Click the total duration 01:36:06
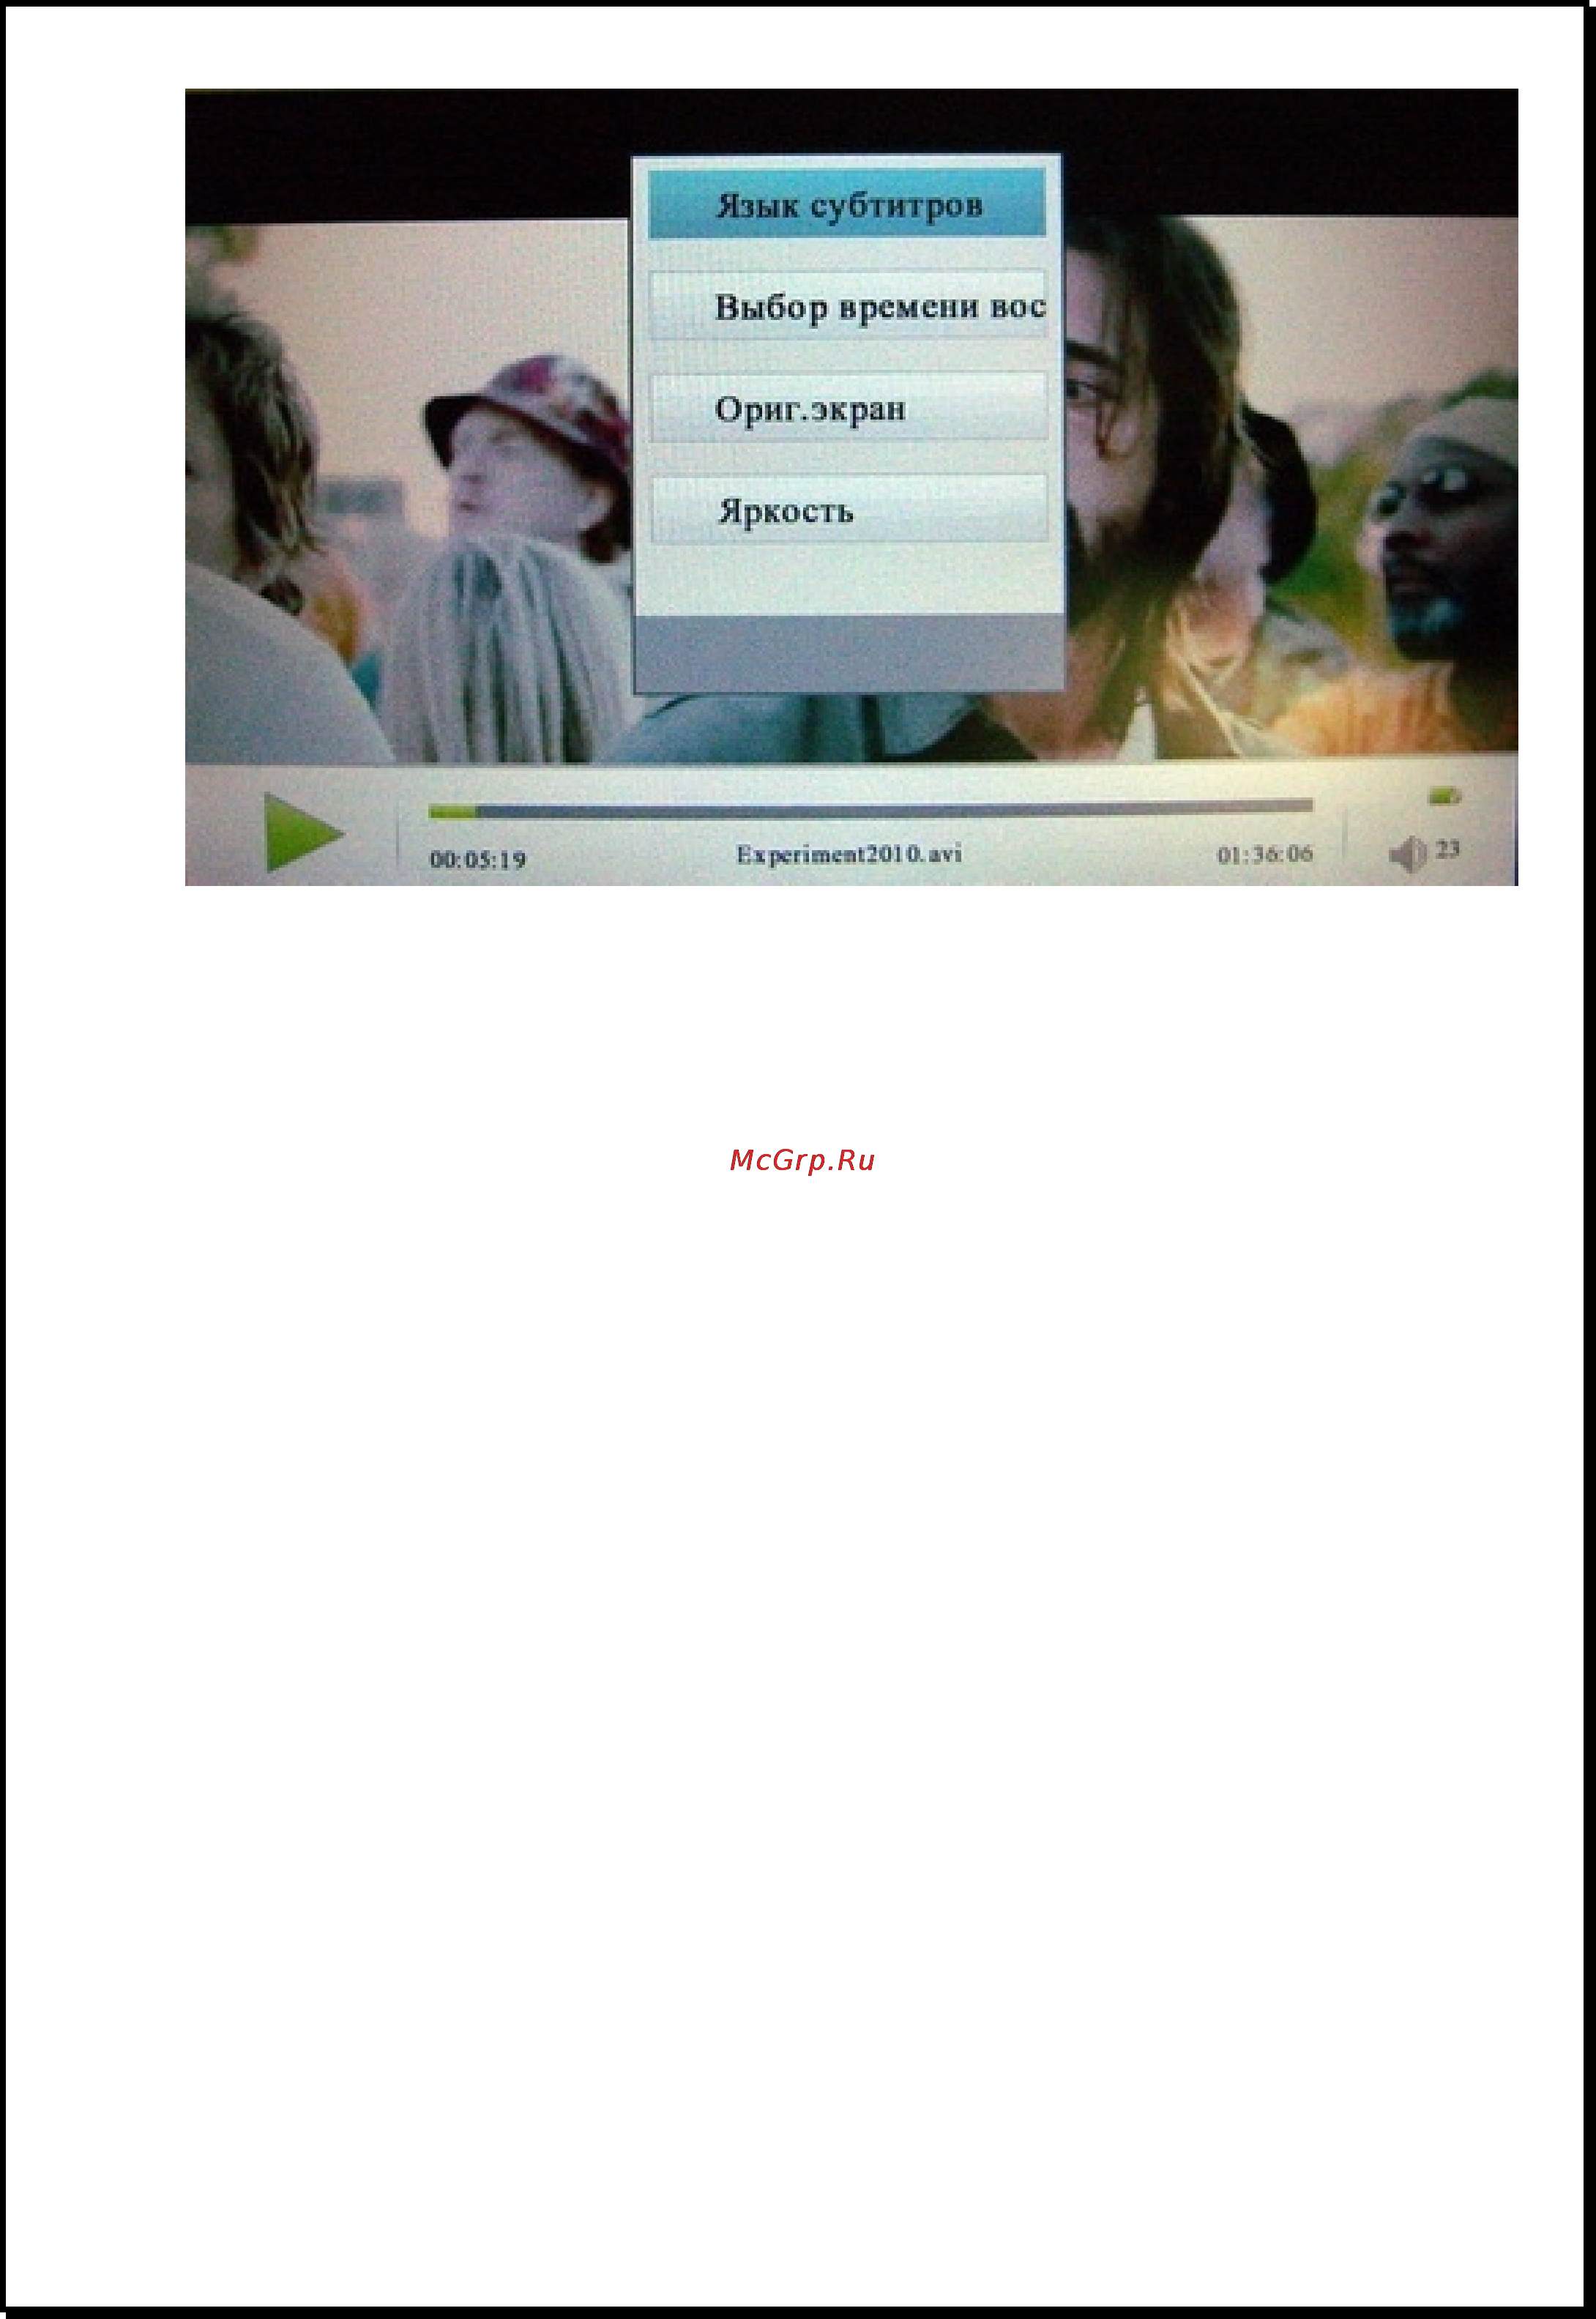Image resolution: width=1596 pixels, height=2319 pixels. click(x=1265, y=854)
